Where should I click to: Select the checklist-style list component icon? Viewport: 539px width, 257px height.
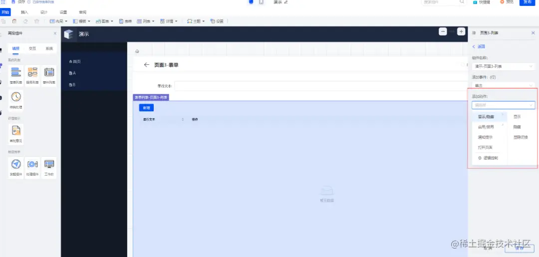32,72
